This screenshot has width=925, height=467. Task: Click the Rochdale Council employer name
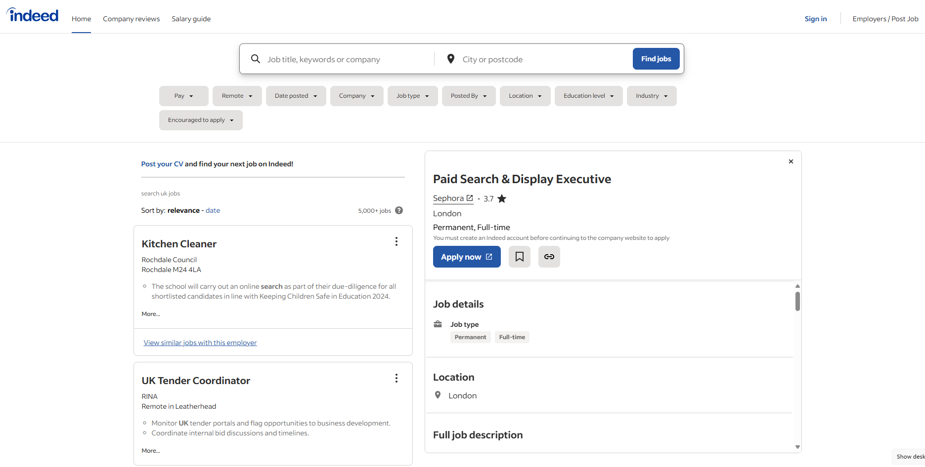(x=169, y=260)
